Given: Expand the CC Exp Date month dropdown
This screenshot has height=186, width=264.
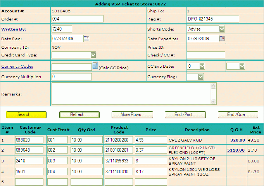Looking at the screenshot, I should point(202,66).
